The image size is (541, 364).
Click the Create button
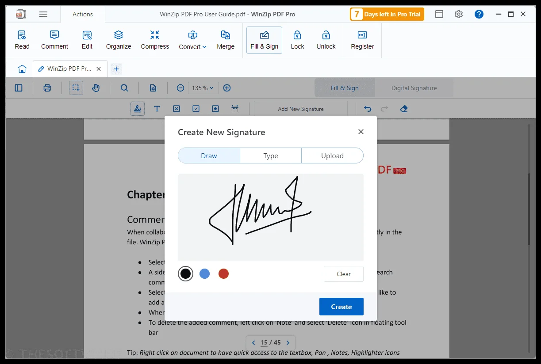pyautogui.click(x=341, y=307)
